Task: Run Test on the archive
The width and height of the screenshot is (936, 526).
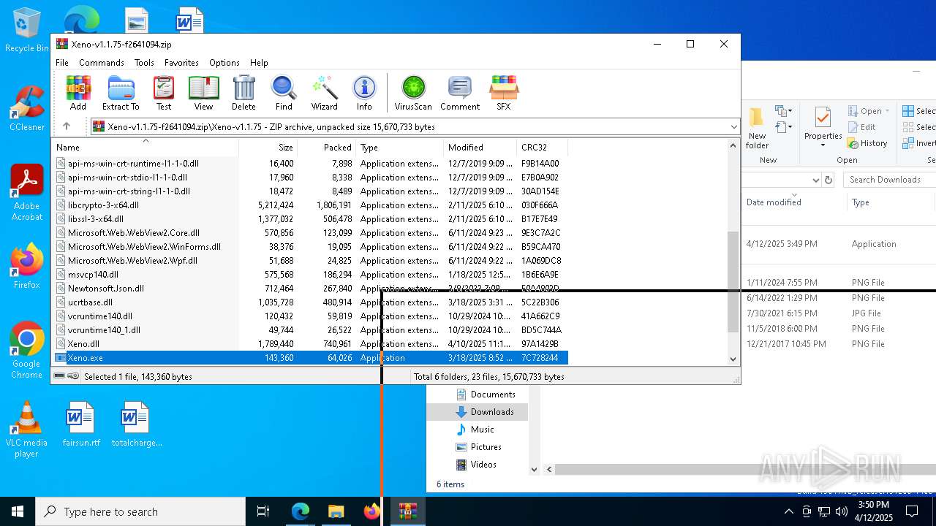Action: [x=164, y=93]
